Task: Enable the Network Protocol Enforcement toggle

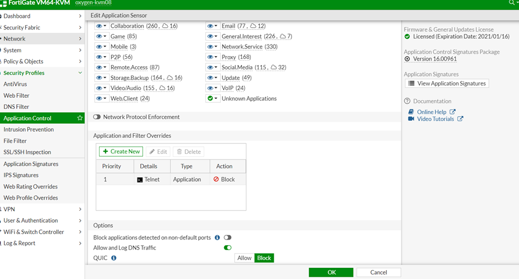Action: pyautogui.click(x=97, y=117)
